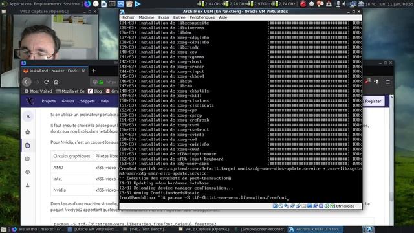
Task: Switch to SimpleScreenRecorder taskbar entry
Action: click(x=260, y=229)
